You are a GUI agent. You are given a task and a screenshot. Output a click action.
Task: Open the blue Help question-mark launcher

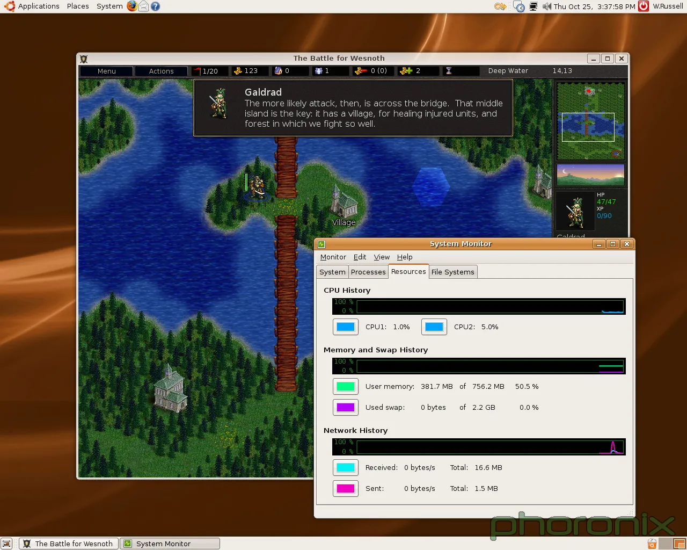pos(155,6)
